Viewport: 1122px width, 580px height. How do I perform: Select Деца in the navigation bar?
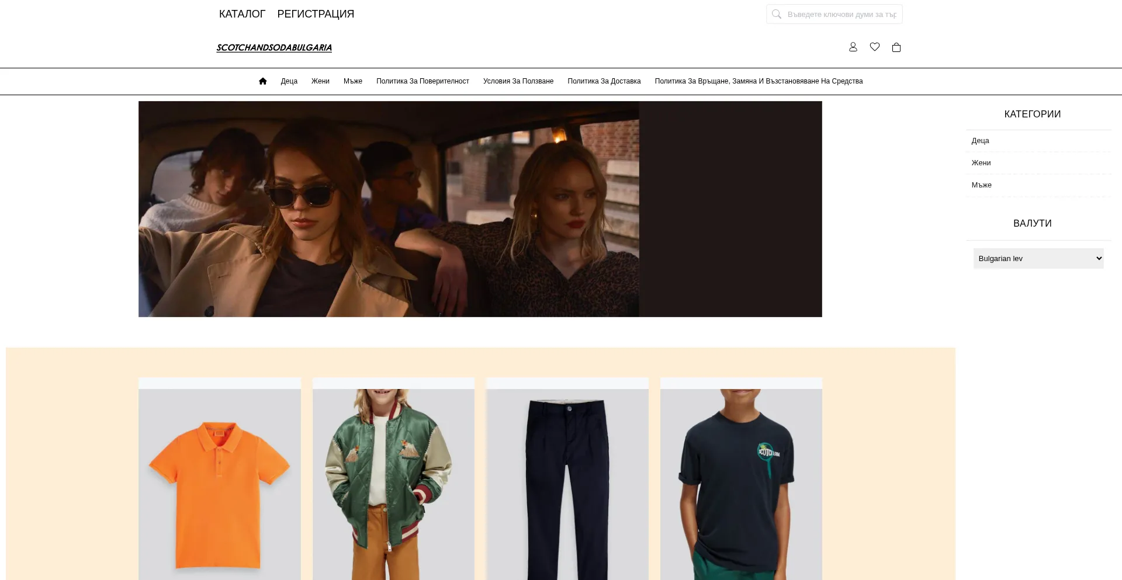(x=289, y=81)
